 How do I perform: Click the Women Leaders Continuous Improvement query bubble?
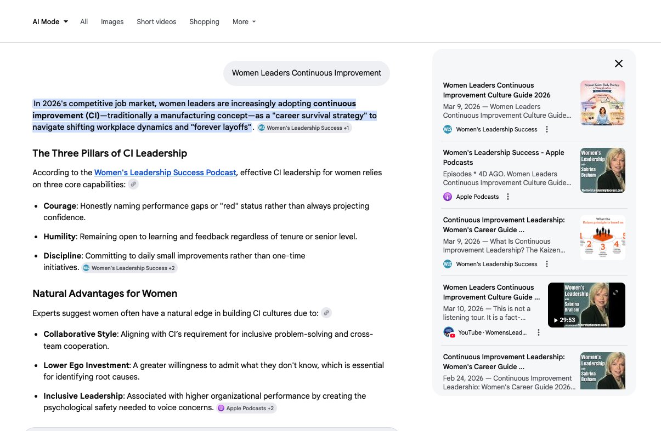(307, 73)
